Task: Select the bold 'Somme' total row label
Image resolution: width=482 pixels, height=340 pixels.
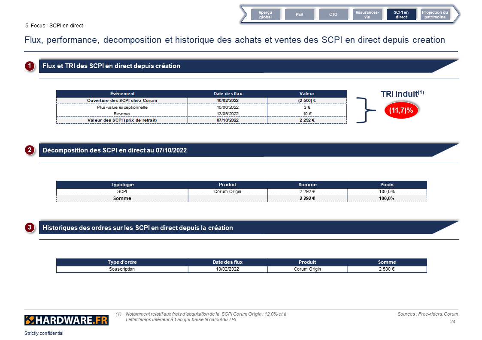Action: (x=122, y=198)
